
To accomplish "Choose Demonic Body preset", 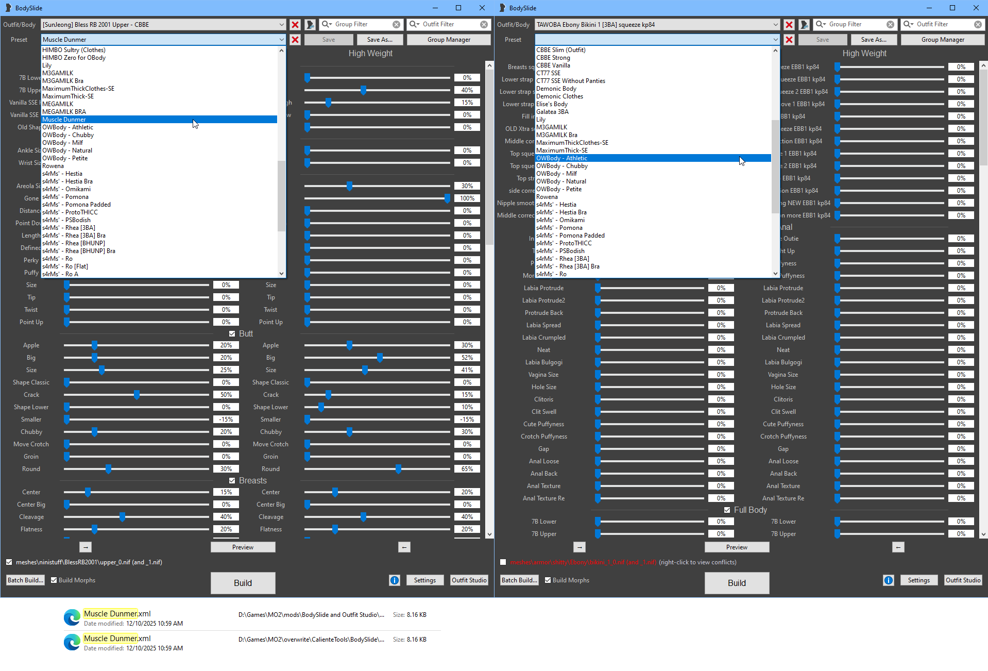I will pos(653,89).
